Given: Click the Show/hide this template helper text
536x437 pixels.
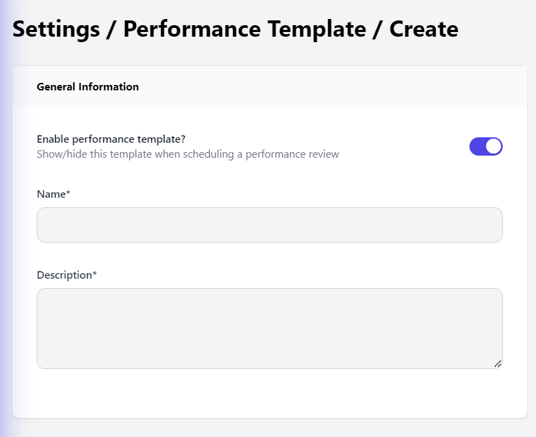Looking at the screenshot, I should (187, 154).
